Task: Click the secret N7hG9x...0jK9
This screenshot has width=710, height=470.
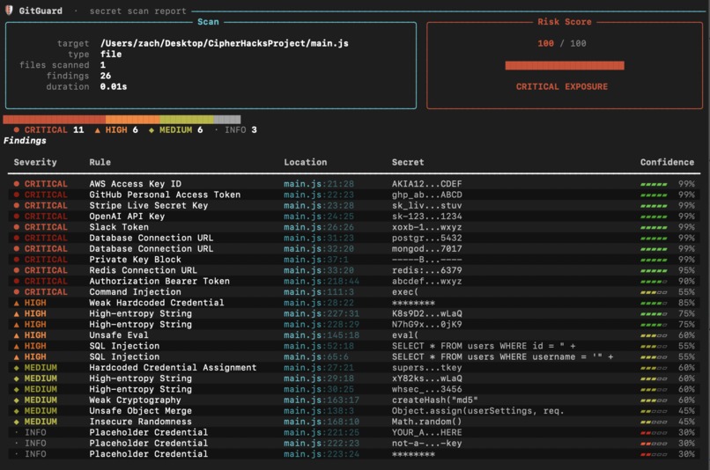Action: click(427, 325)
